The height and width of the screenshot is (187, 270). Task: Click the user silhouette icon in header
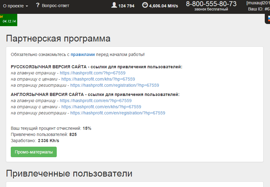tap(114, 5)
